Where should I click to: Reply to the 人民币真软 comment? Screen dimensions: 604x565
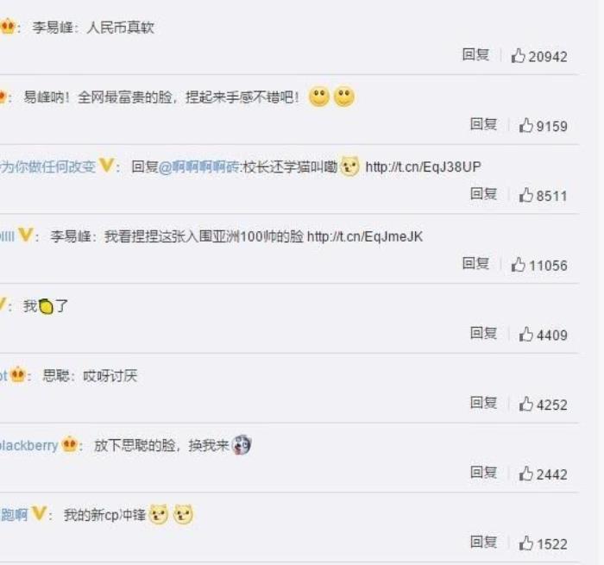pyautogui.click(x=475, y=54)
